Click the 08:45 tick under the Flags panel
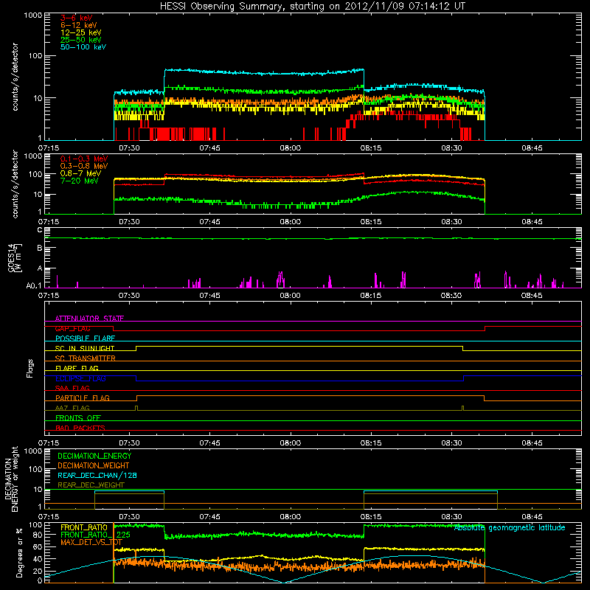Screen dimensions: 590x590 point(532,443)
